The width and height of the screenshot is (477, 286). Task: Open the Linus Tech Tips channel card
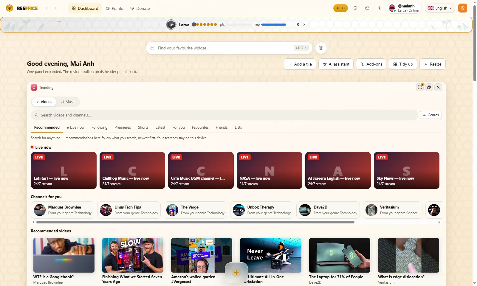[129, 210]
